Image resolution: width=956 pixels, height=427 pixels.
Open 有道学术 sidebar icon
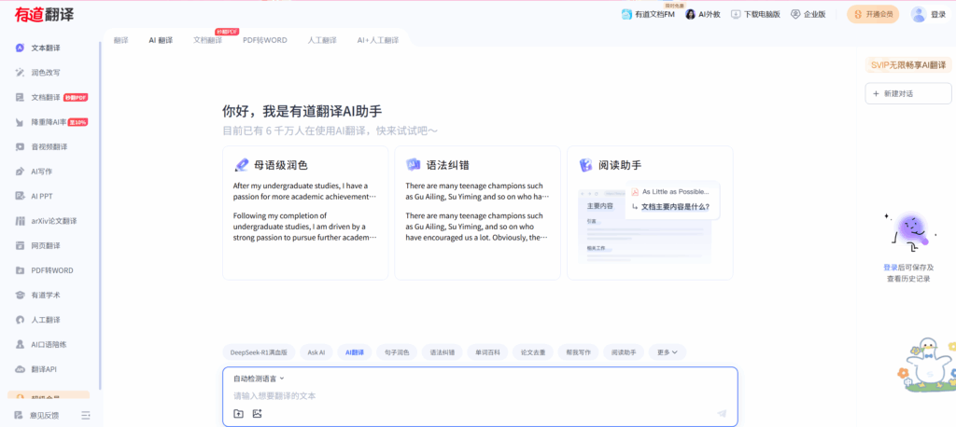click(x=21, y=295)
